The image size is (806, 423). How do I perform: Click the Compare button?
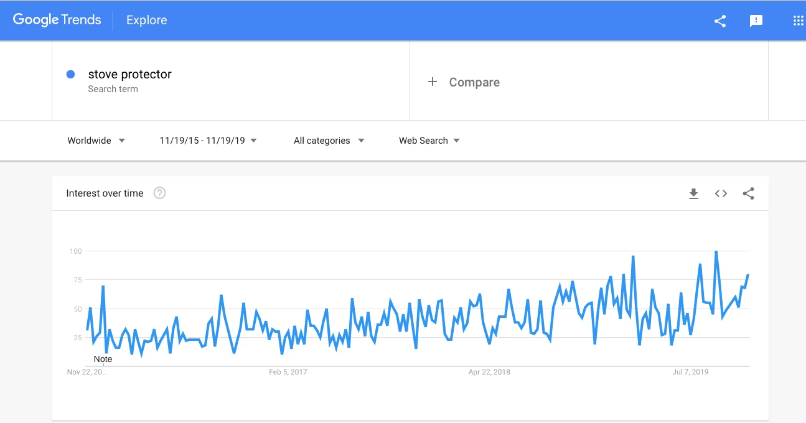tap(474, 82)
